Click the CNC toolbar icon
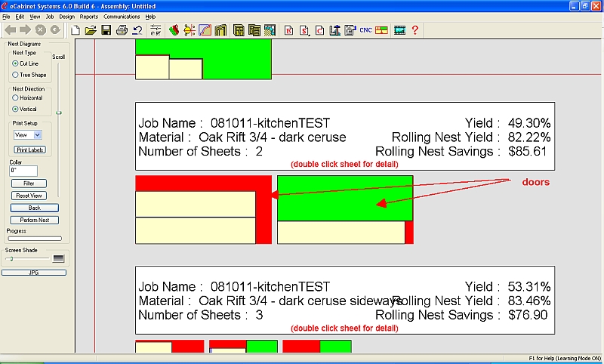604x364 pixels. pyautogui.click(x=366, y=30)
